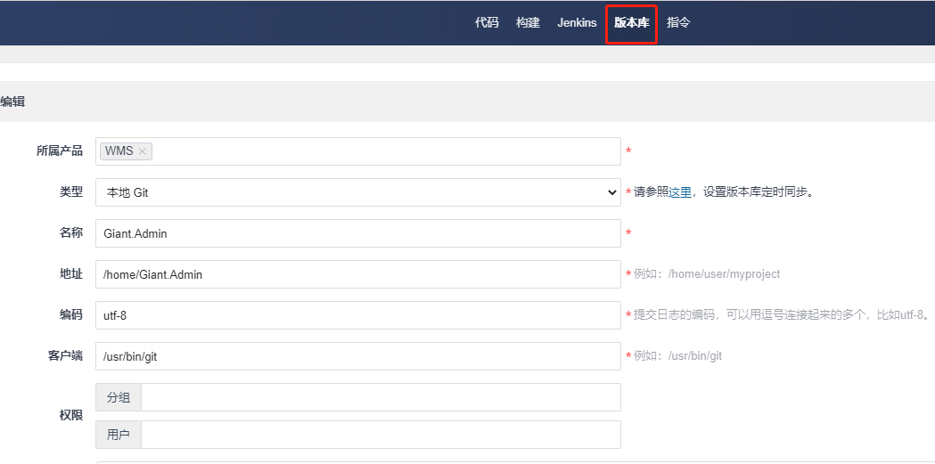Click the 分组 permission input field
The width and height of the screenshot is (935, 464).
pyautogui.click(x=381, y=397)
